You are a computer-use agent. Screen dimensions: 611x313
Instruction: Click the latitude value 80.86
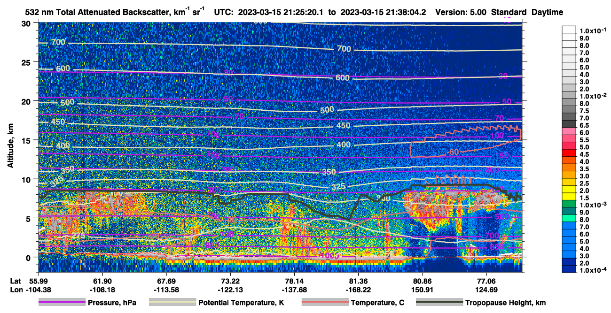pyautogui.click(x=423, y=281)
